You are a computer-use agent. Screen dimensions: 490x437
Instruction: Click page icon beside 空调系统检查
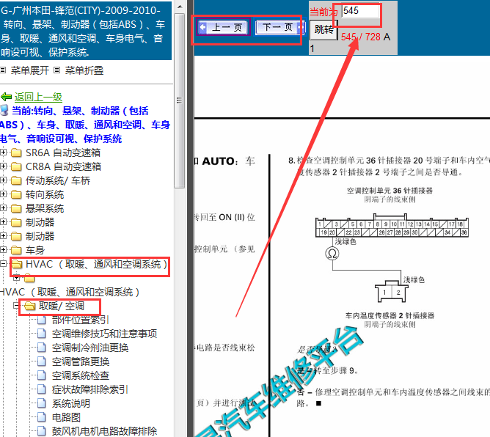[42, 375]
